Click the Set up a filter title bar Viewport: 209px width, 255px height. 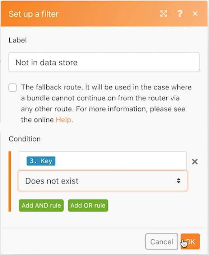pos(104,14)
